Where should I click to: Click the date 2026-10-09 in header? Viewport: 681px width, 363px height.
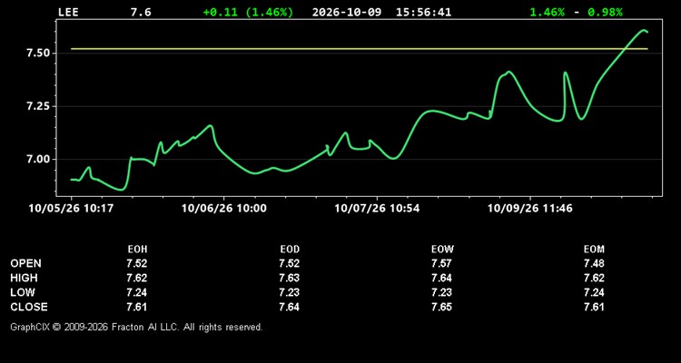[x=347, y=12]
